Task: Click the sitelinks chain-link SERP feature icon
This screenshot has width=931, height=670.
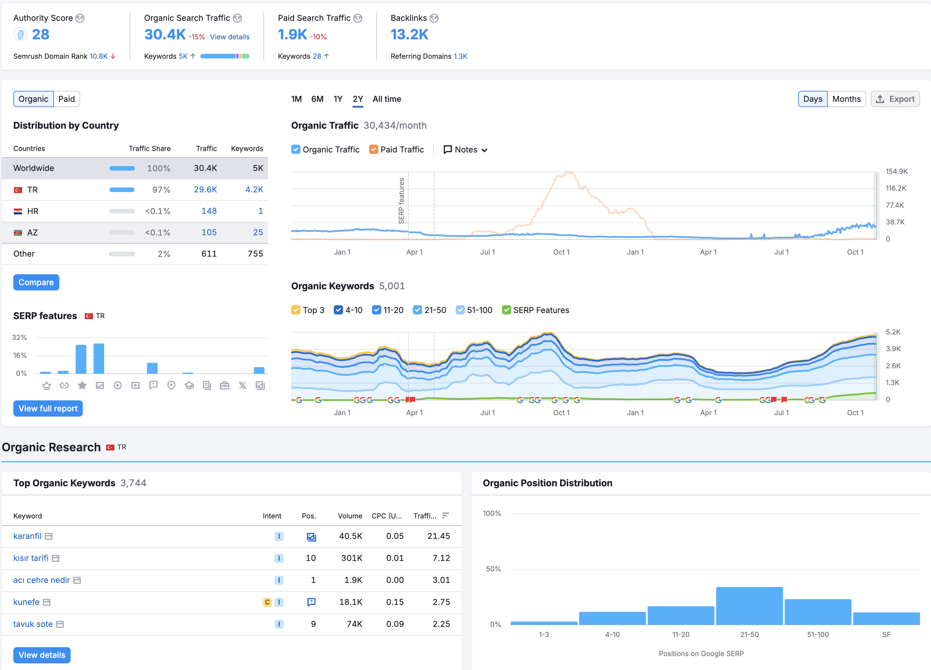Action: point(64,385)
